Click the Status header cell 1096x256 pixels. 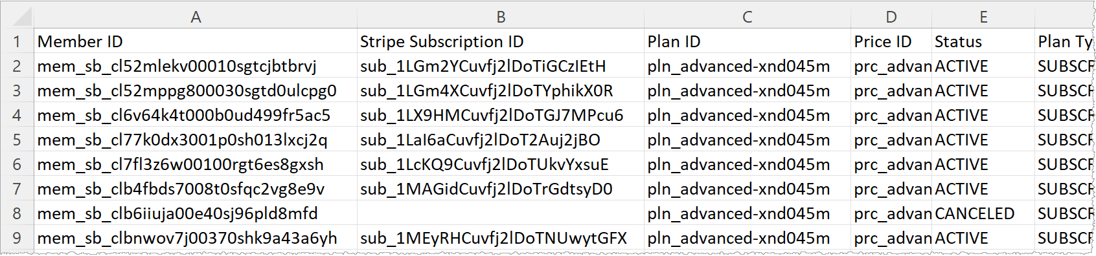(x=983, y=41)
